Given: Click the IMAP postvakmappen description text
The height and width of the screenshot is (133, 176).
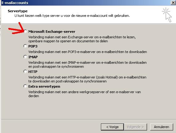Looking at the screenshot, I should point(88,64).
